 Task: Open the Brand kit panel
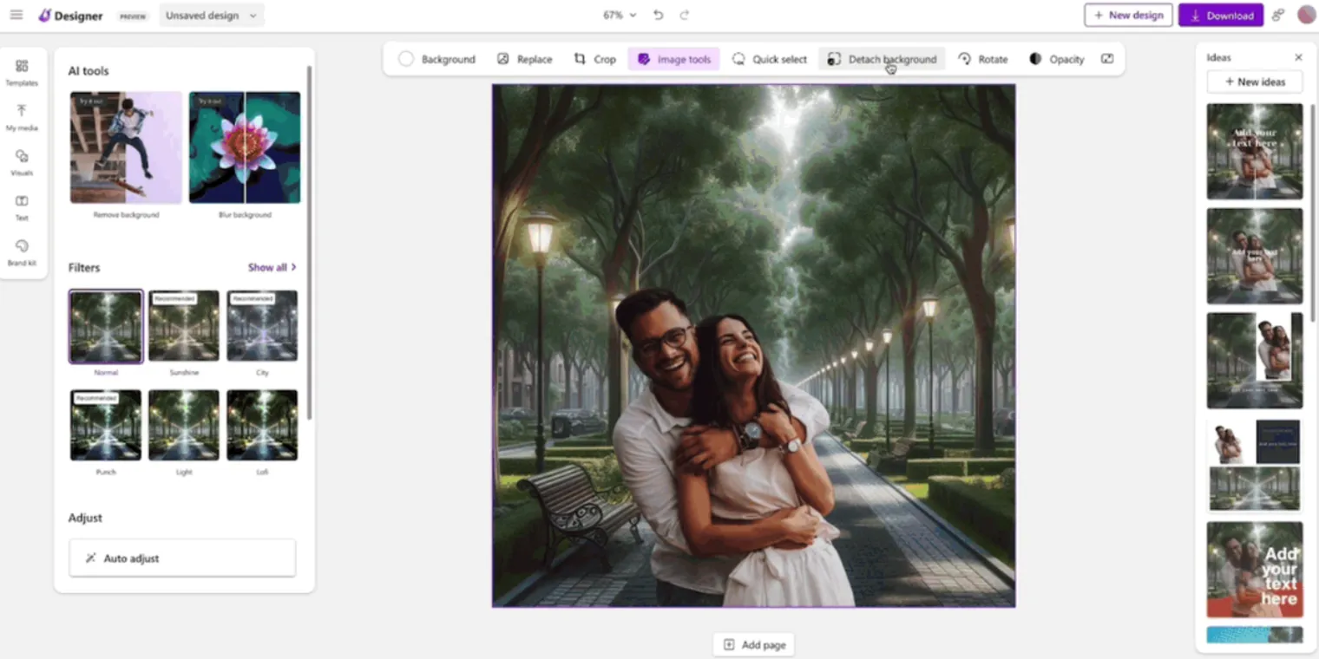22,251
